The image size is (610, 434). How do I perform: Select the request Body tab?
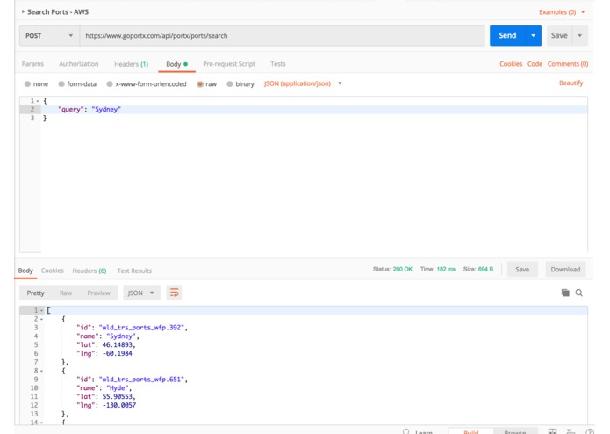pyautogui.click(x=176, y=64)
